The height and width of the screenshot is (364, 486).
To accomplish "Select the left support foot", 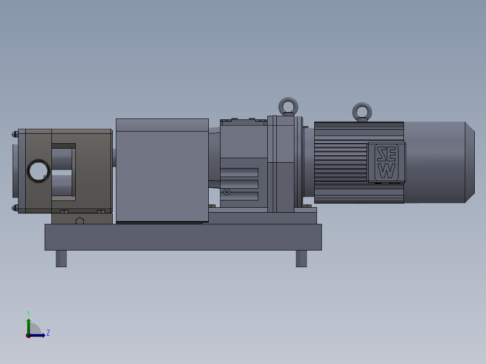I will coord(61,258).
